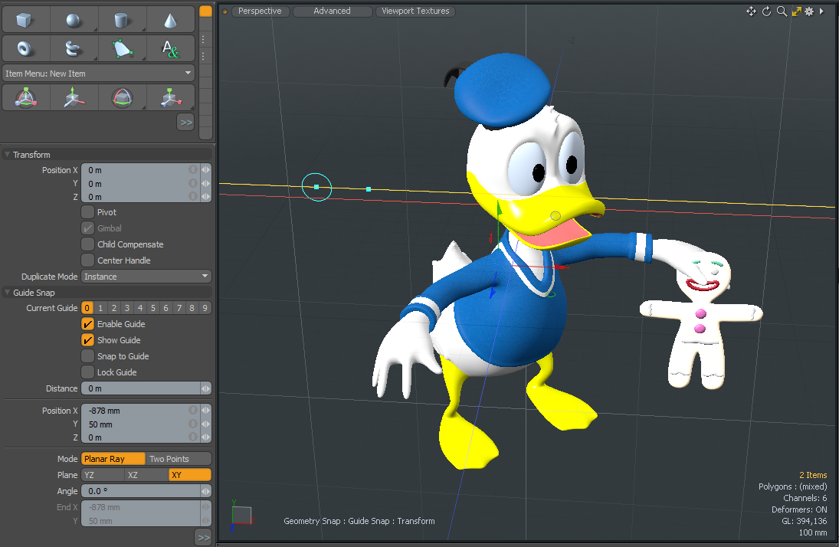Add a cube primitive from the toolbar
Image resolution: width=839 pixels, height=547 pixels.
[26, 21]
